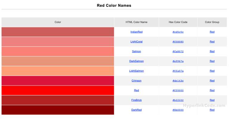
Task: Open Red group link in #ff0000 row
Action: coord(212,90)
